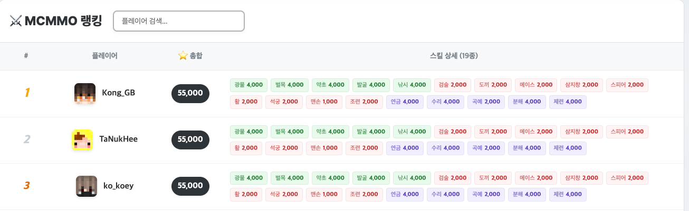Viewport: 689px width, 211px height.
Task: Click TaNukHee's 삼지창 2,000 skill chip
Action: tap(582, 131)
